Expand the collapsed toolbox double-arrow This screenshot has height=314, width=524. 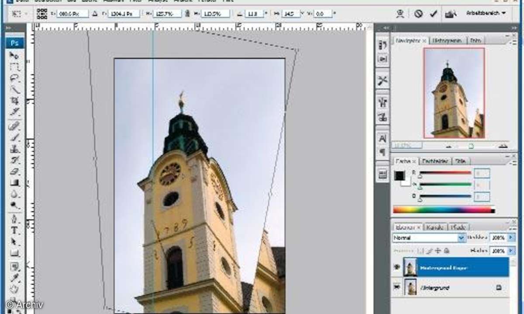point(9,28)
